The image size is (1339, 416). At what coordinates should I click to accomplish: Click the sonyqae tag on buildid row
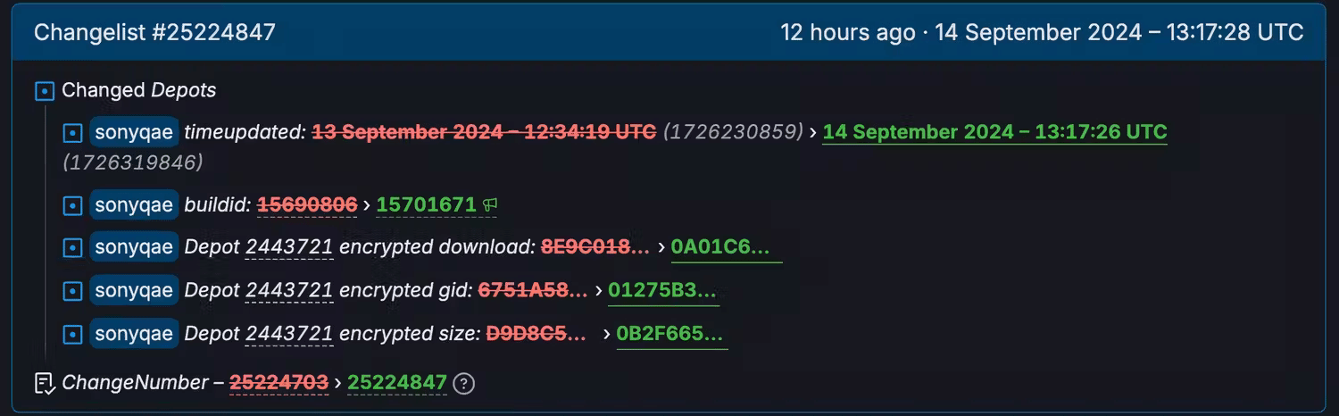[134, 205]
